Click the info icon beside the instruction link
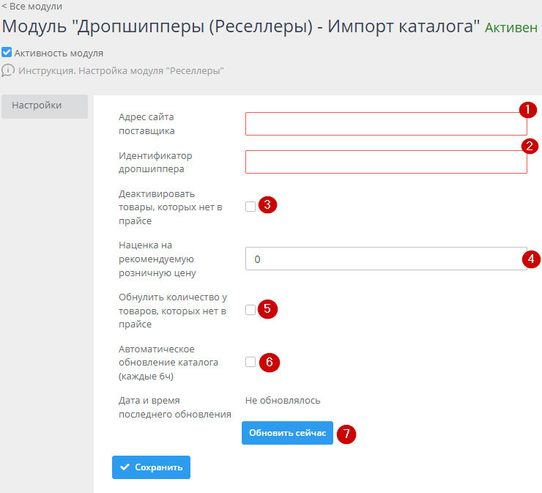Viewport: 542px width, 493px height. click(x=8, y=71)
